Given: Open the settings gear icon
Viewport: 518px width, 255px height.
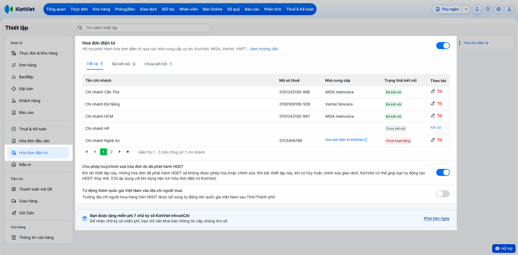Looking at the screenshot, I should tap(499, 9).
